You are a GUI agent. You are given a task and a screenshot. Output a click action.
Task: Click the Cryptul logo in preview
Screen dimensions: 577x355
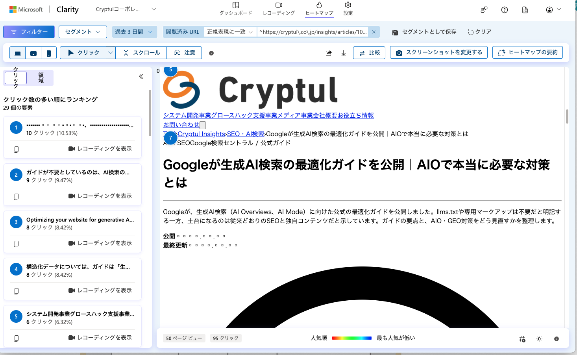tap(250, 91)
